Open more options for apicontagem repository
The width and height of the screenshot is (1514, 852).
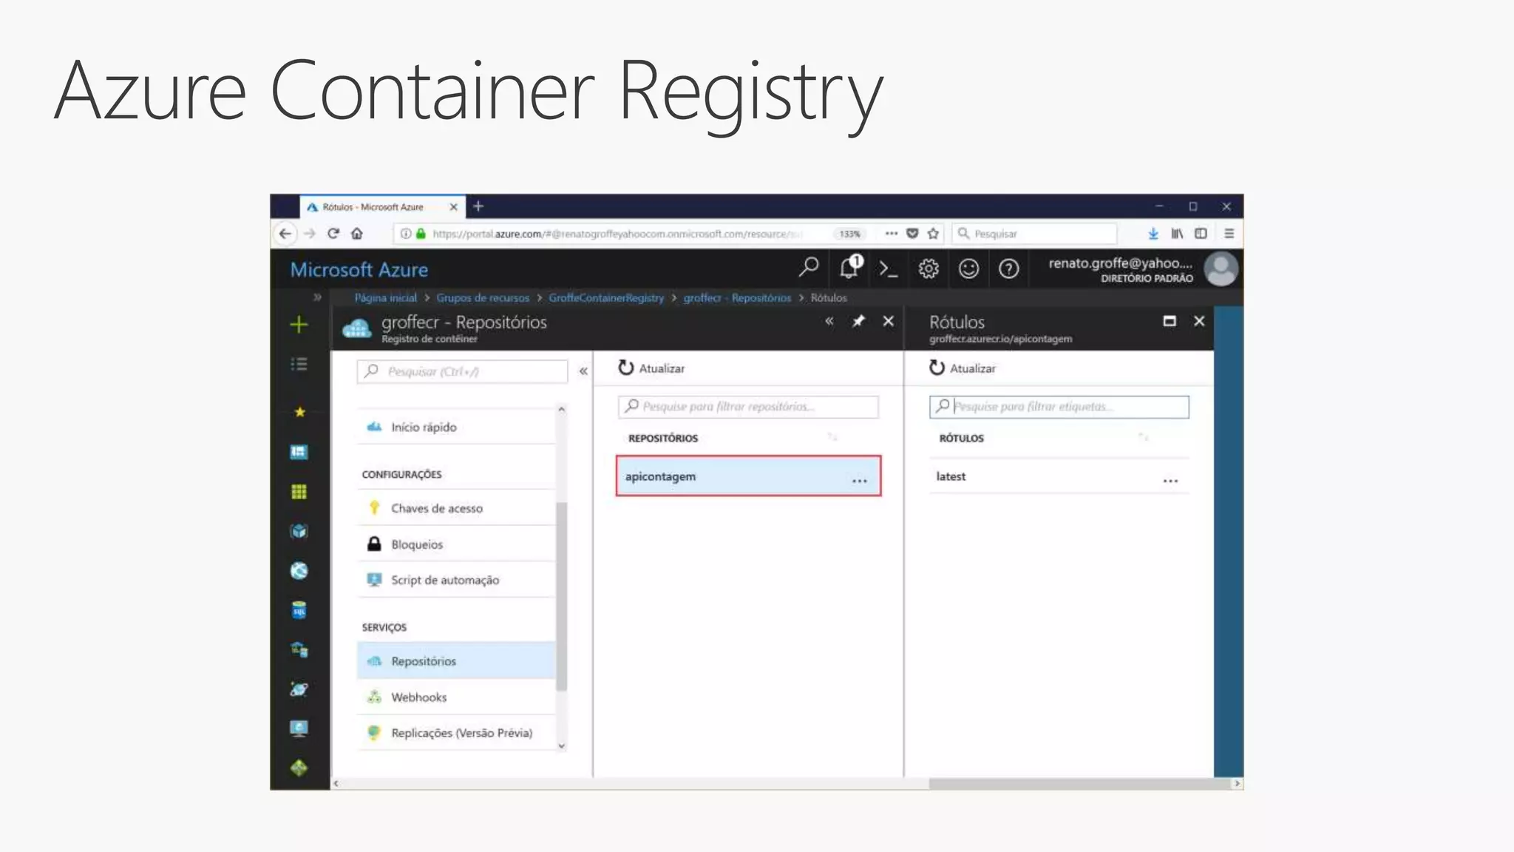[x=859, y=481]
